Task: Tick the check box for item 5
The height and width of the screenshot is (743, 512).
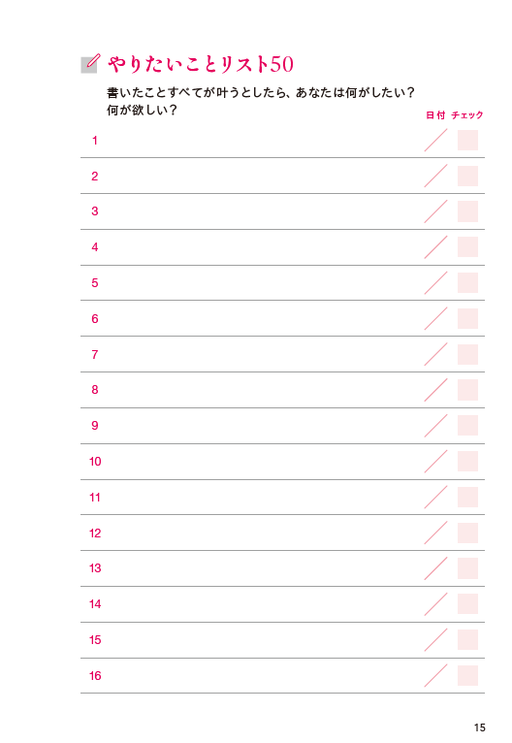Action: [467, 283]
